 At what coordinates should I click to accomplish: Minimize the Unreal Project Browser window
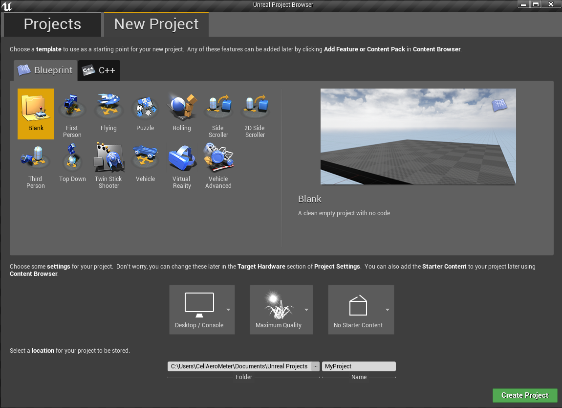[523, 4]
